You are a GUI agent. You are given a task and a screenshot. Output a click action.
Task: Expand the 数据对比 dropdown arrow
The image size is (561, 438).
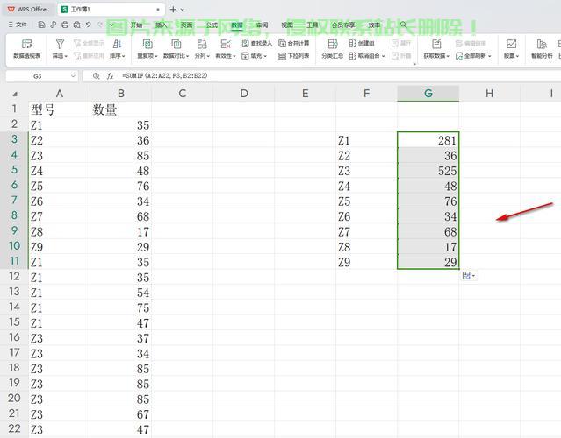[188, 56]
